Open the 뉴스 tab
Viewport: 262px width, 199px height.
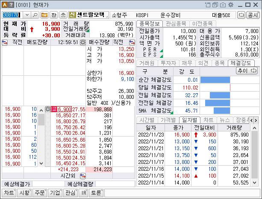(224, 120)
